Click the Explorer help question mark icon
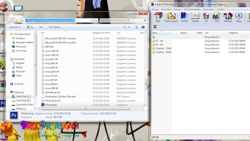This screenshot has height=141, width=250. coord(143,27)
